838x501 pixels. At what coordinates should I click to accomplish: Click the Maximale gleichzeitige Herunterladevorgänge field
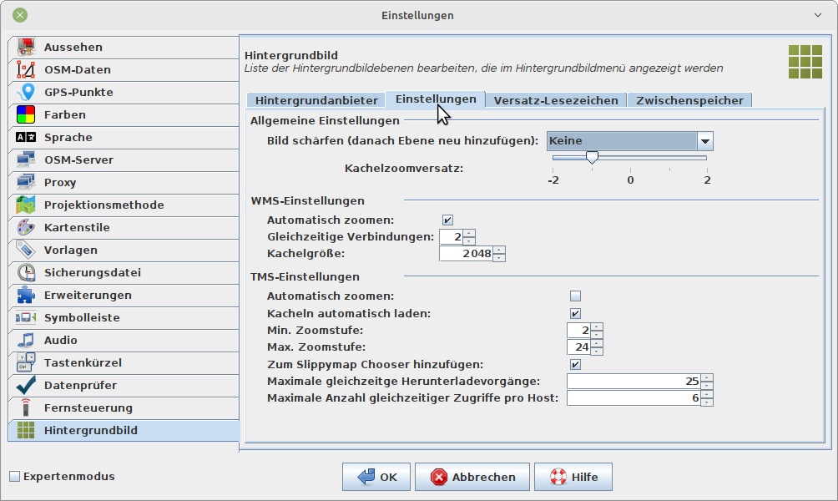tap(633, 382)
